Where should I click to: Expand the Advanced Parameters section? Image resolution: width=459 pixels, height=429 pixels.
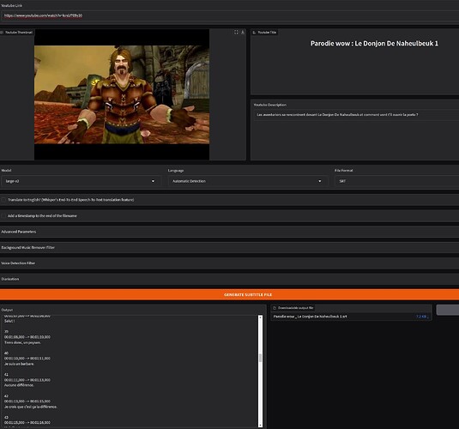pyautogui.click(x=230, y=232)
